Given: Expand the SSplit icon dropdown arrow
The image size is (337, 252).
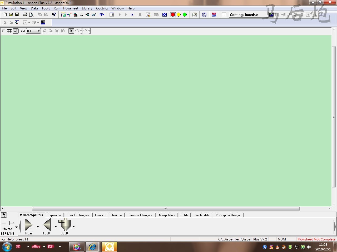Looking at the screenshot, I should (x=73, y=227).
